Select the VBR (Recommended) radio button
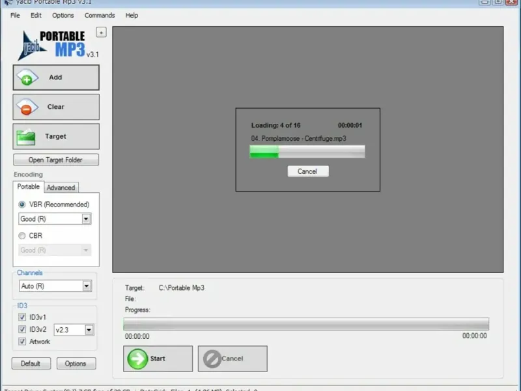 (x=22, y=205)
